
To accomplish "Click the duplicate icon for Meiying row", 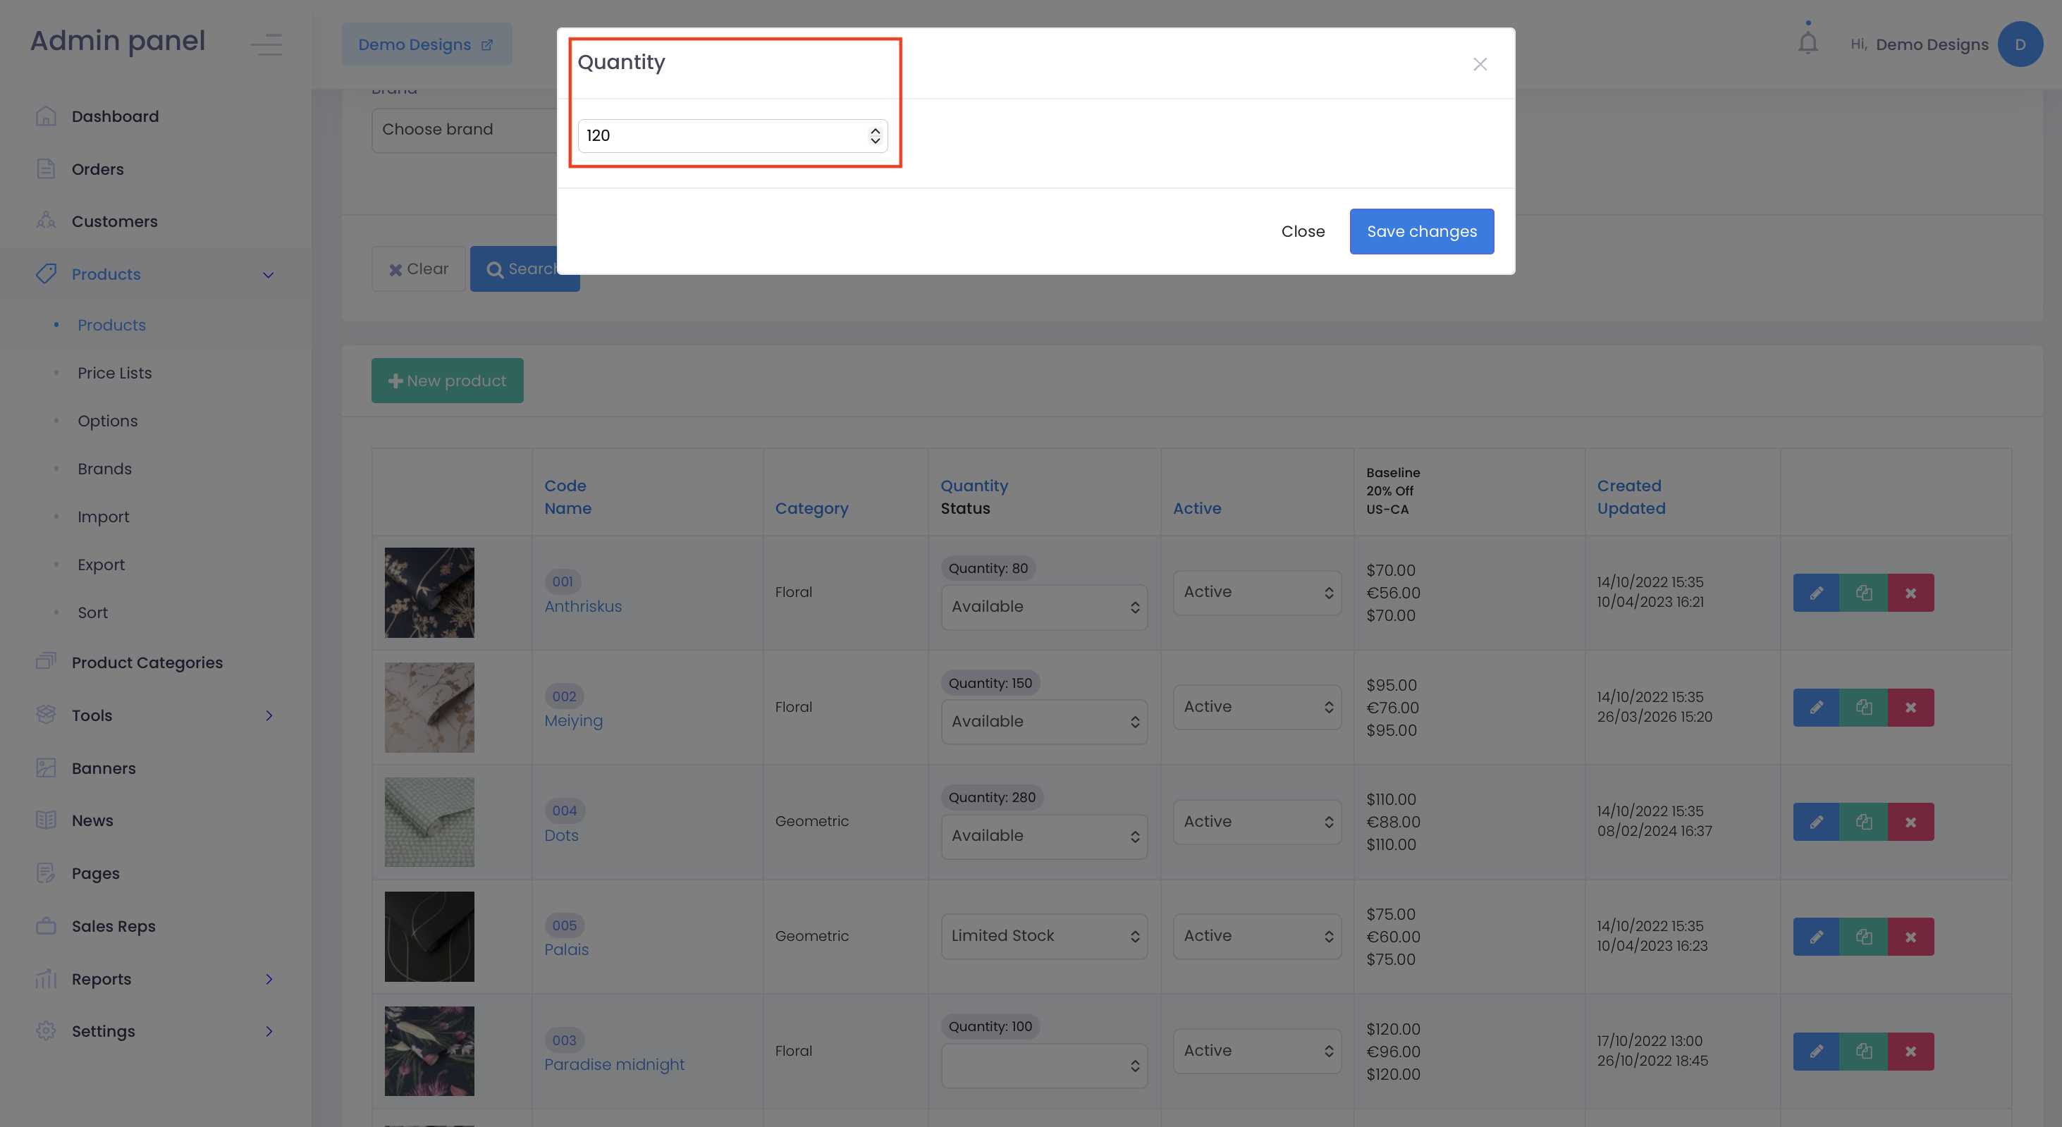I will [1863, 707].
